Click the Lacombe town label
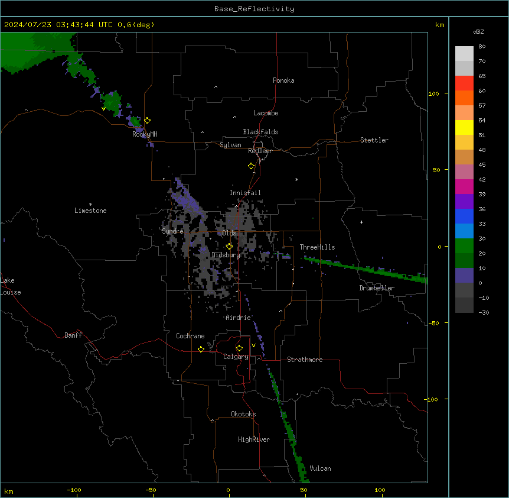Viewport: 509px width, 498px height. click(266, 113)
